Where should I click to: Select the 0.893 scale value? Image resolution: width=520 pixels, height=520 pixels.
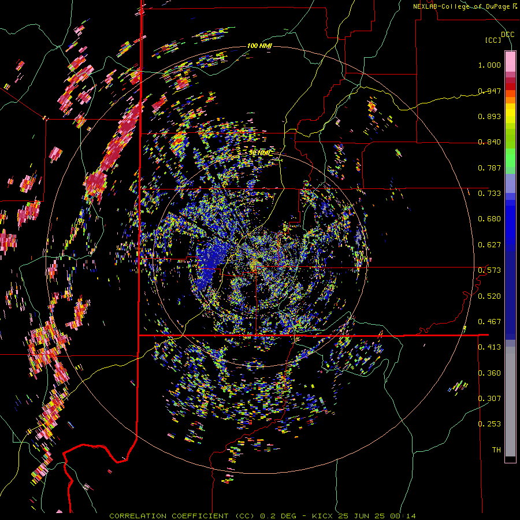coord(489,116)
